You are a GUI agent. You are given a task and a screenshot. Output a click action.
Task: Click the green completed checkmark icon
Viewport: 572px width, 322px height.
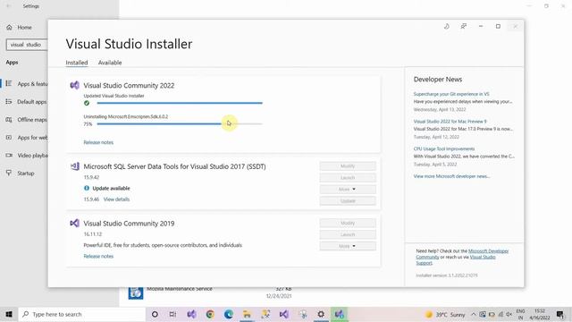[x=87, y=103]
